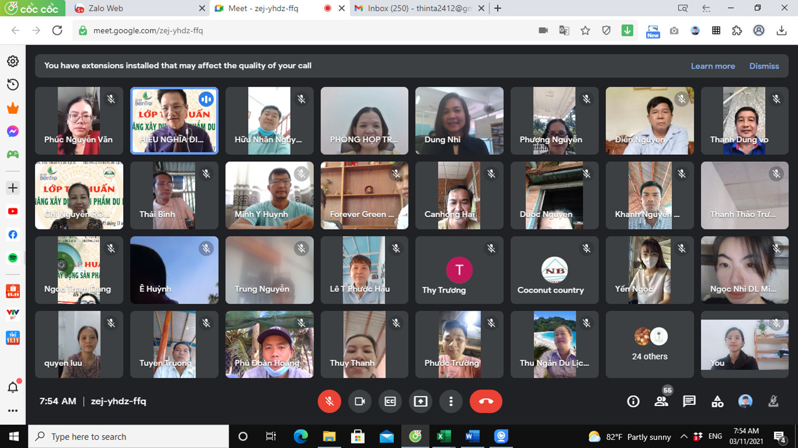Open the three-dot more options menu
The image size is (798, 448).
pos(451,401)
